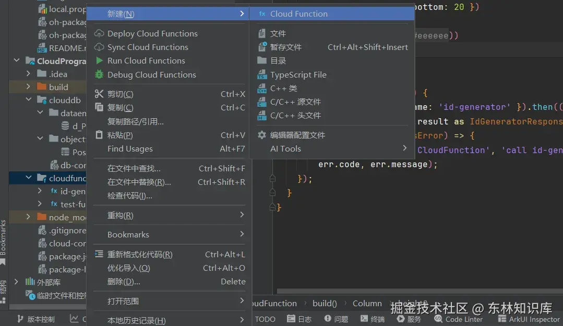Choose 复制路径/引用 from the context menu
Screen dimensions: 563x326
coord(169,121)
